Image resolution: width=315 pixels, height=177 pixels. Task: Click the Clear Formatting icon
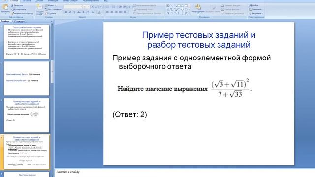(101, 7)
